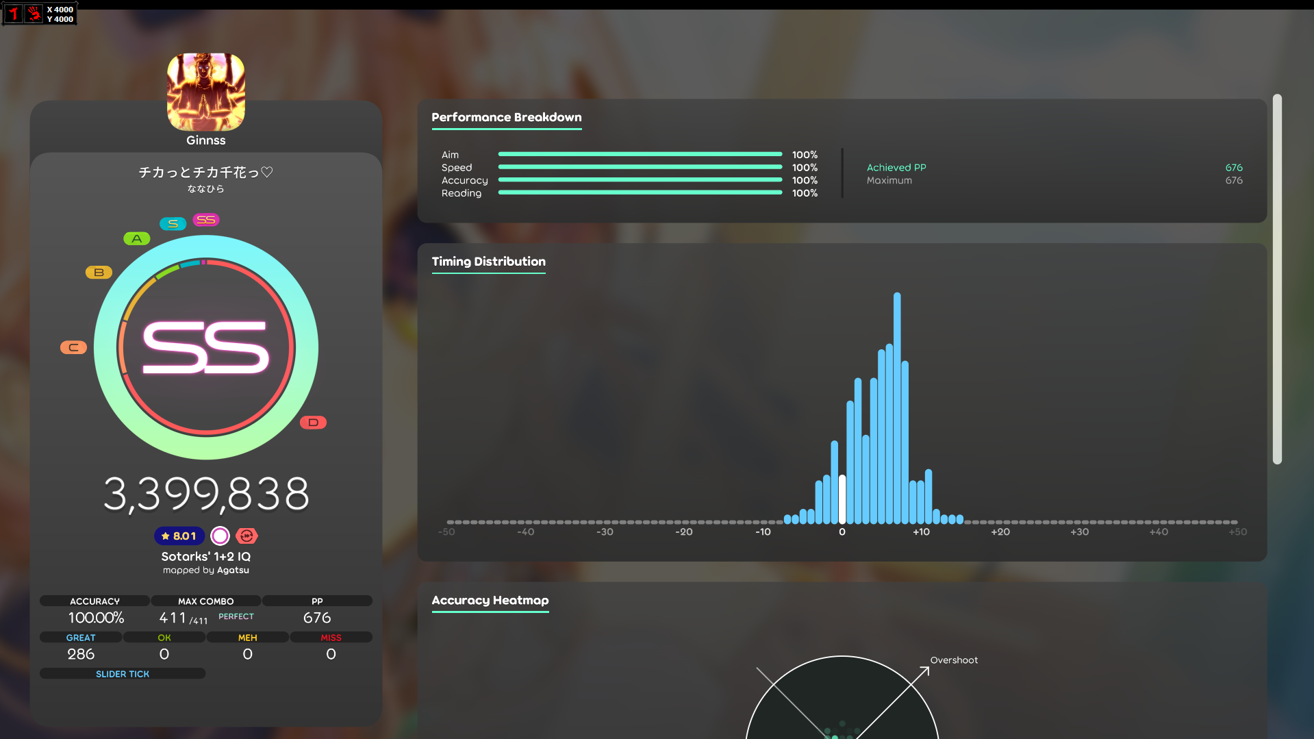Image resolution: width=1314 pixels, height=739 pixels.
Task: Click the red D grade badge
Action: 313,423
